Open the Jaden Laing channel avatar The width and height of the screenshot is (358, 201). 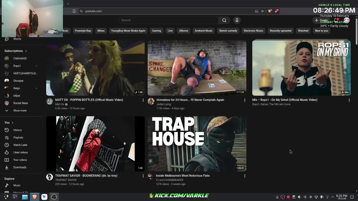pos(151,101)
